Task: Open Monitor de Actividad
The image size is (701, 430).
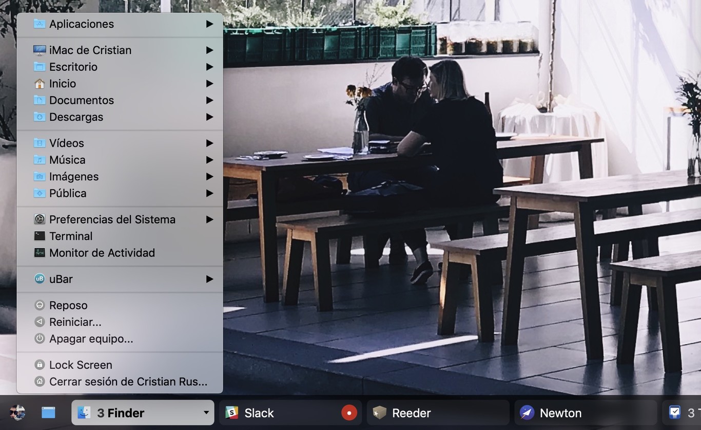Action: (102, 253)
